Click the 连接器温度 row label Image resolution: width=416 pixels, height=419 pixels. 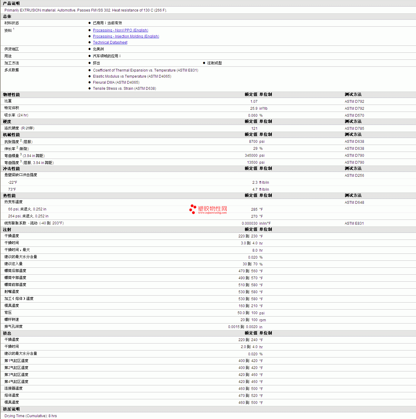pos(14,388)
